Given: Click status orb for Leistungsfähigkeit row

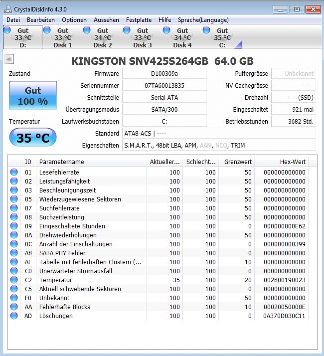Looking at the screenshot, I should coord(14,181).
